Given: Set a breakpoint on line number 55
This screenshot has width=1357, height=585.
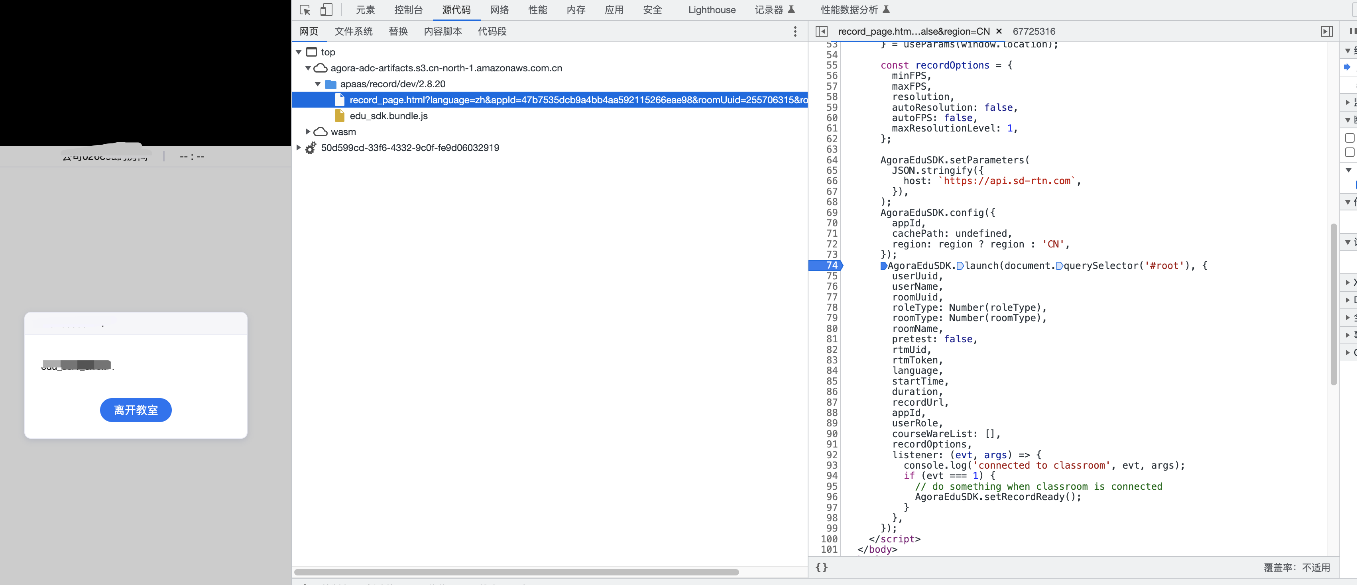Looking at the screenshot, I should (x=831, y=65).
